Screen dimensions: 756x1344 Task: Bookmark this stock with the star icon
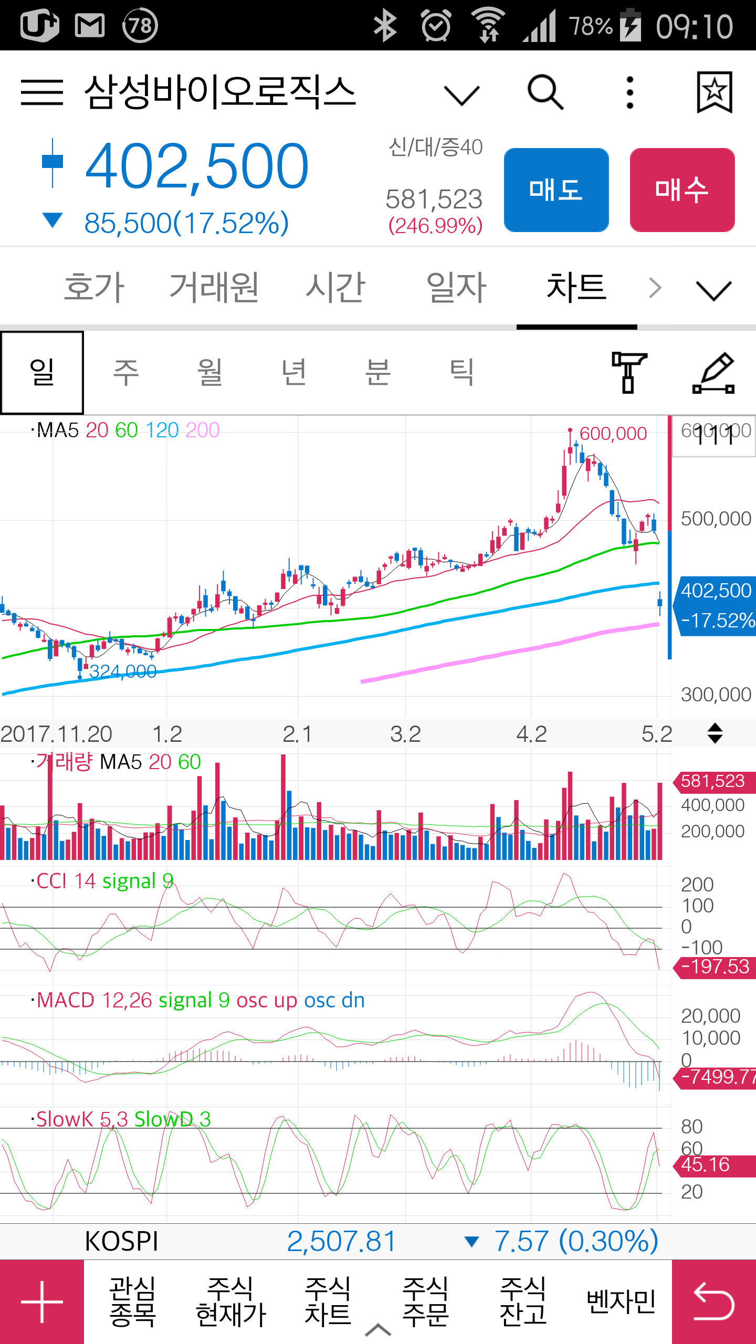pyautogui.click(x=714, y=92)
